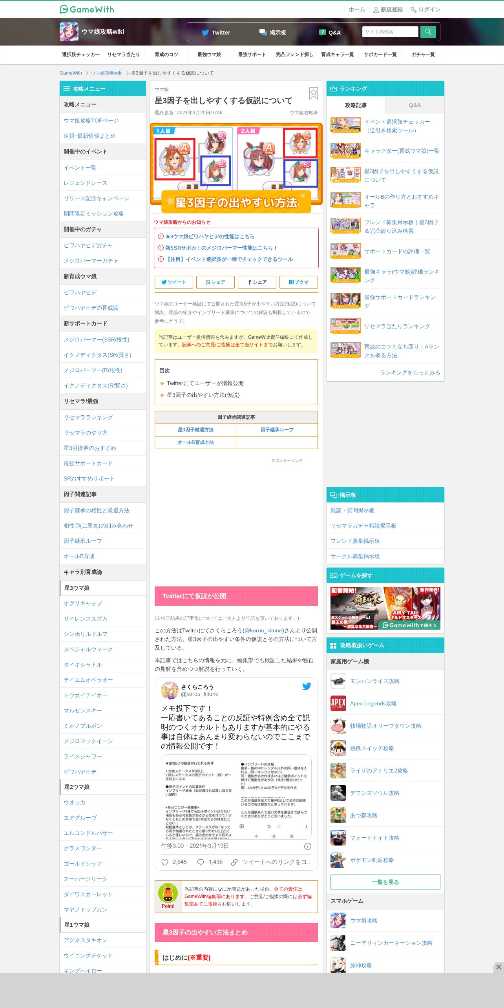Open ゴールドシップ sidebar link

pyautogui.click(x=103, y=864)
